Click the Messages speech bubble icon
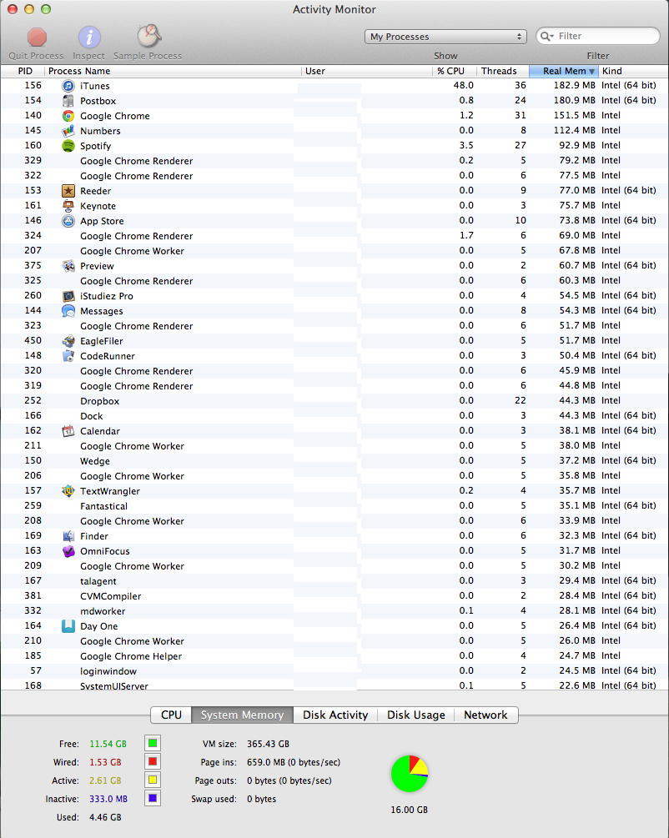This screenshot has width=669, height=838. [x=68, y=310]
